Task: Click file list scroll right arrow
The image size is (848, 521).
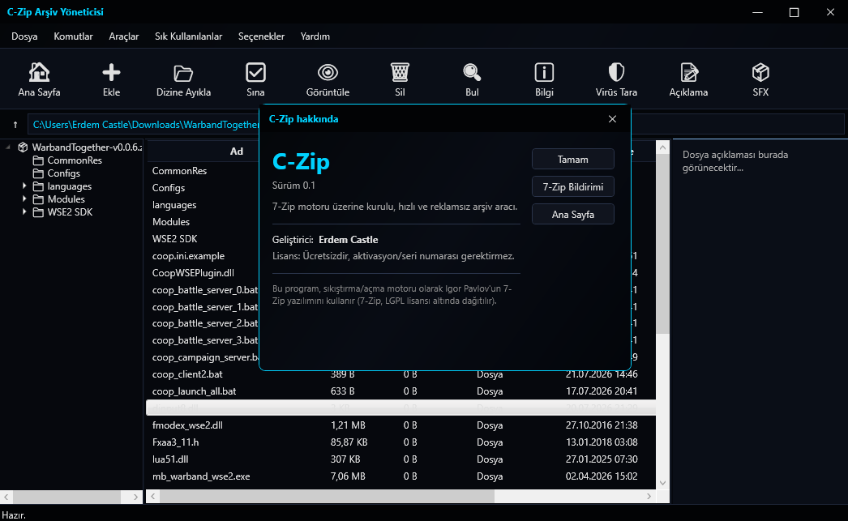Action: [649, 496]
